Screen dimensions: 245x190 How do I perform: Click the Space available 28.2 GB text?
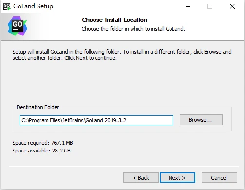tap(41, 151)
